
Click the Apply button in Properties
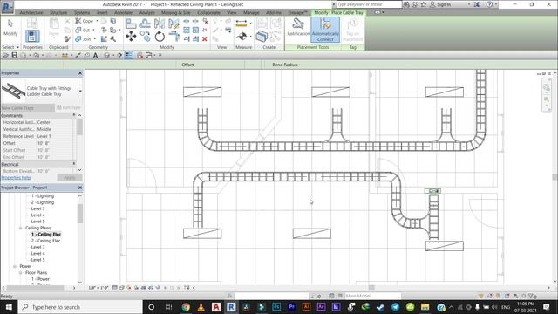(x=70, y=177)
